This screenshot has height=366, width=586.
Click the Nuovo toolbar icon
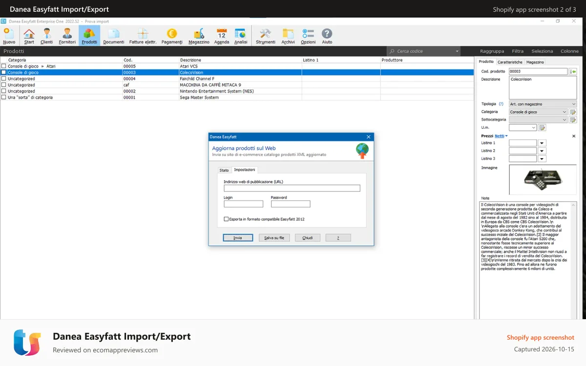[x=9, y=36]
